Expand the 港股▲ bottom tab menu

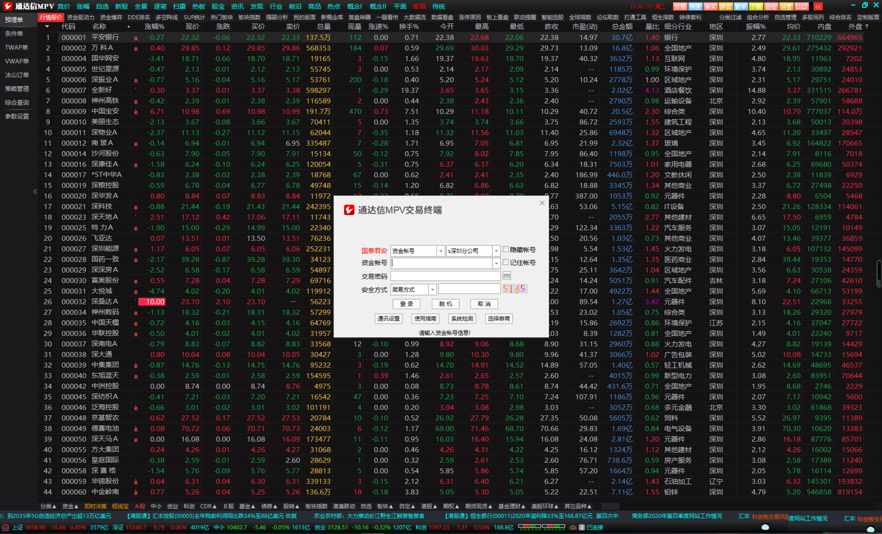[x=429, y=506]
